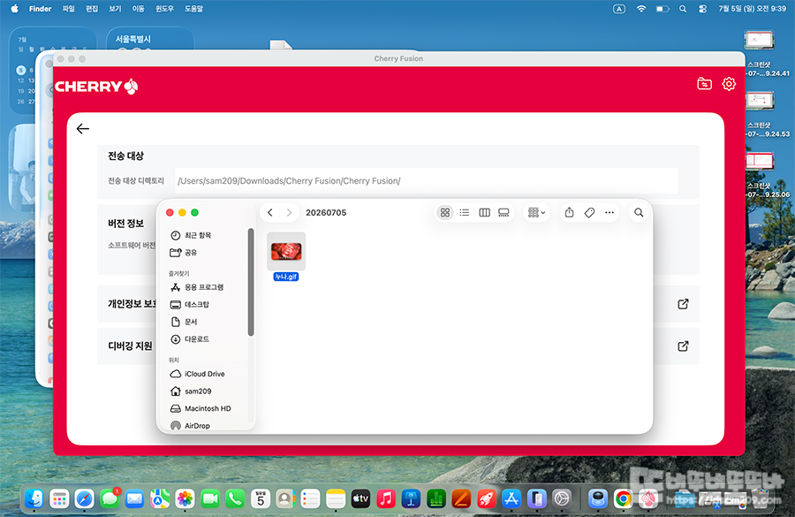The image size is (795, 517).
Task: Navigate forward in the Finder window
Action: click(289, 213)
